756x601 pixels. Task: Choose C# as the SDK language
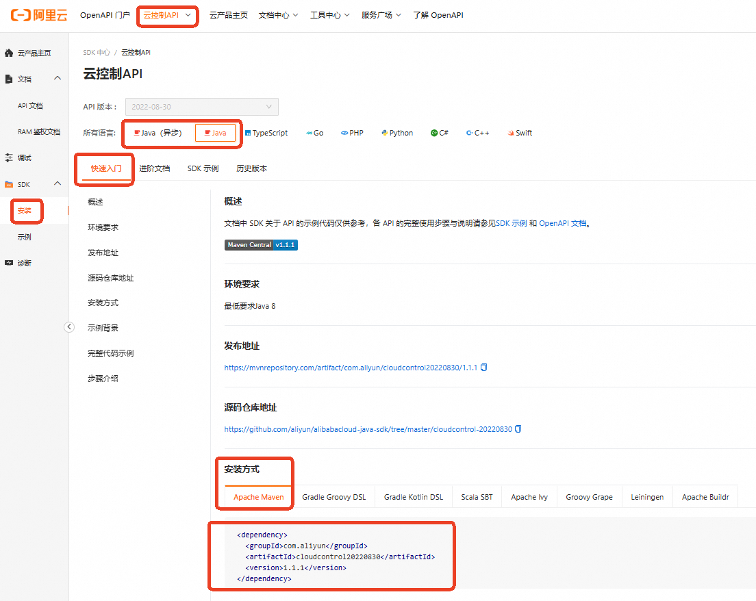coord(439,133)
